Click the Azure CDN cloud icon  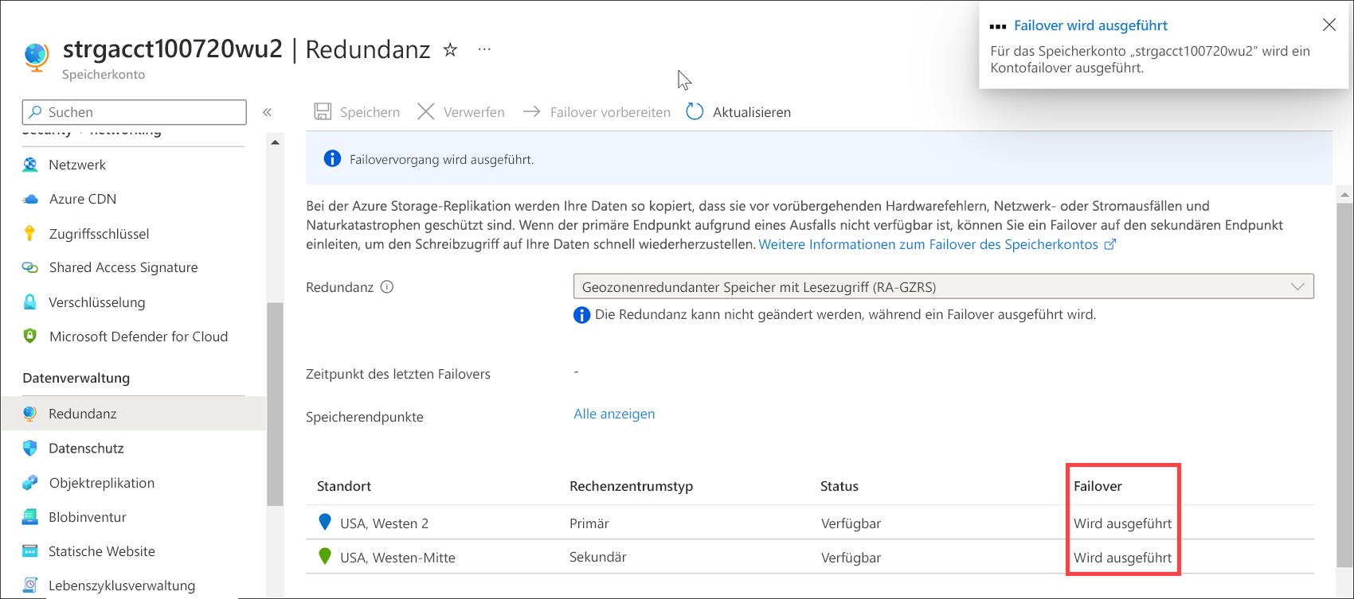(30, 199)
